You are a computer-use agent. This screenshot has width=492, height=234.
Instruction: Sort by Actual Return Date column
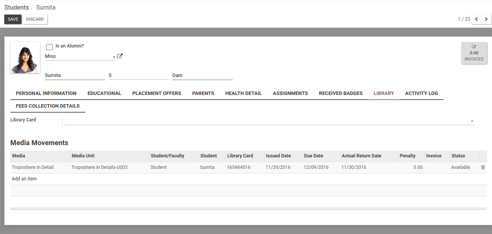(x=369, y=156)
